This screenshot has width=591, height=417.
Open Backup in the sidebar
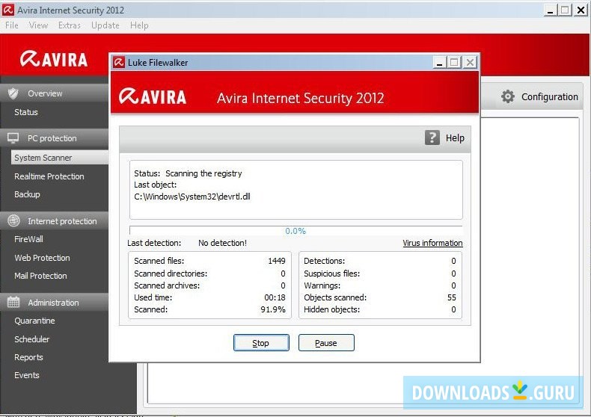tap(27, 194)
